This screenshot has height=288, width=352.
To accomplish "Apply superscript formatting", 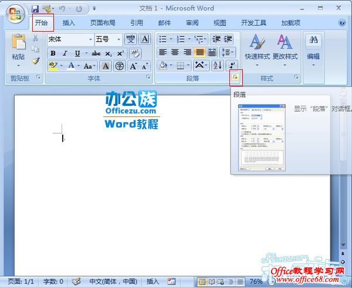I will (120, 53).
